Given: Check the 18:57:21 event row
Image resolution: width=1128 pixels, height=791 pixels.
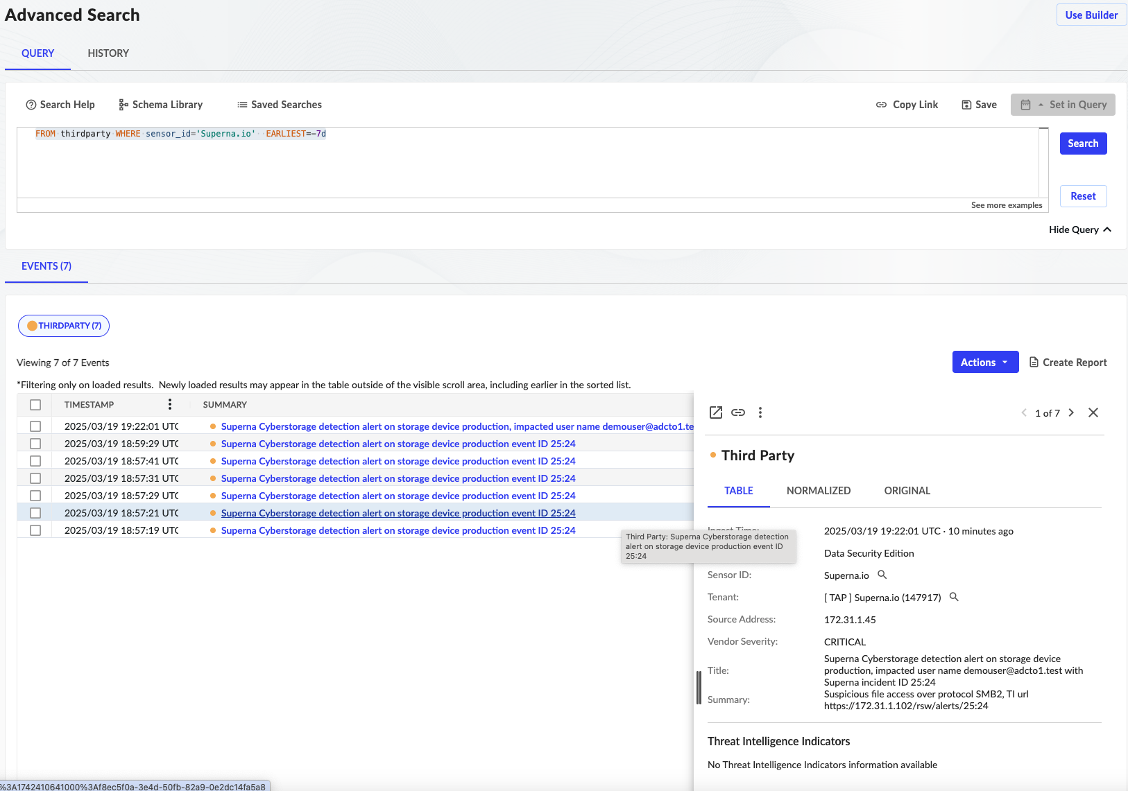Looking at the screenshot, I should pos(35,513).
